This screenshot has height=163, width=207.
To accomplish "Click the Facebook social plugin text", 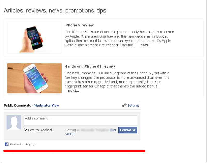I will coord(23,144).
